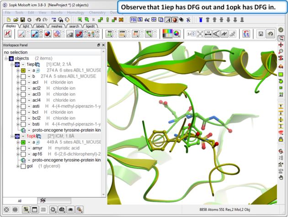288x217 pixels.
Task: Collapse the 1iep object tree node
Action: 12,64
